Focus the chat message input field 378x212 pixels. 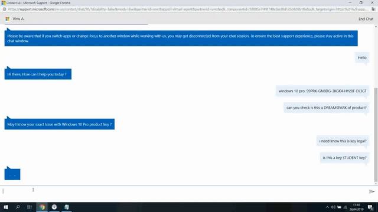coord(183,191)
